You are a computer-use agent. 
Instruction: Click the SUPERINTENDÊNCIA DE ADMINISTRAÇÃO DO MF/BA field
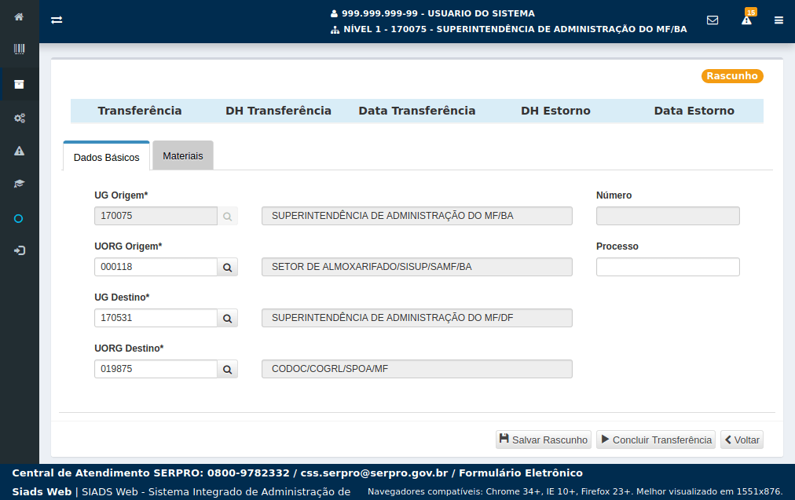417,216
